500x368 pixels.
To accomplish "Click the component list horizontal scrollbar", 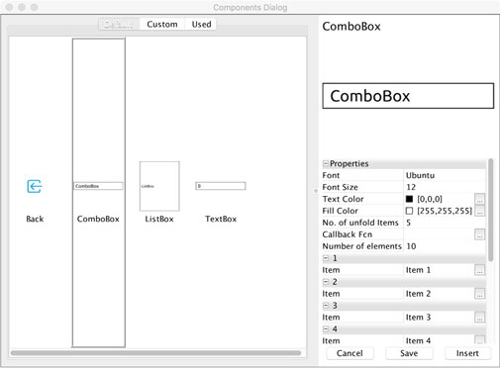I will click(x=155, y=353).
